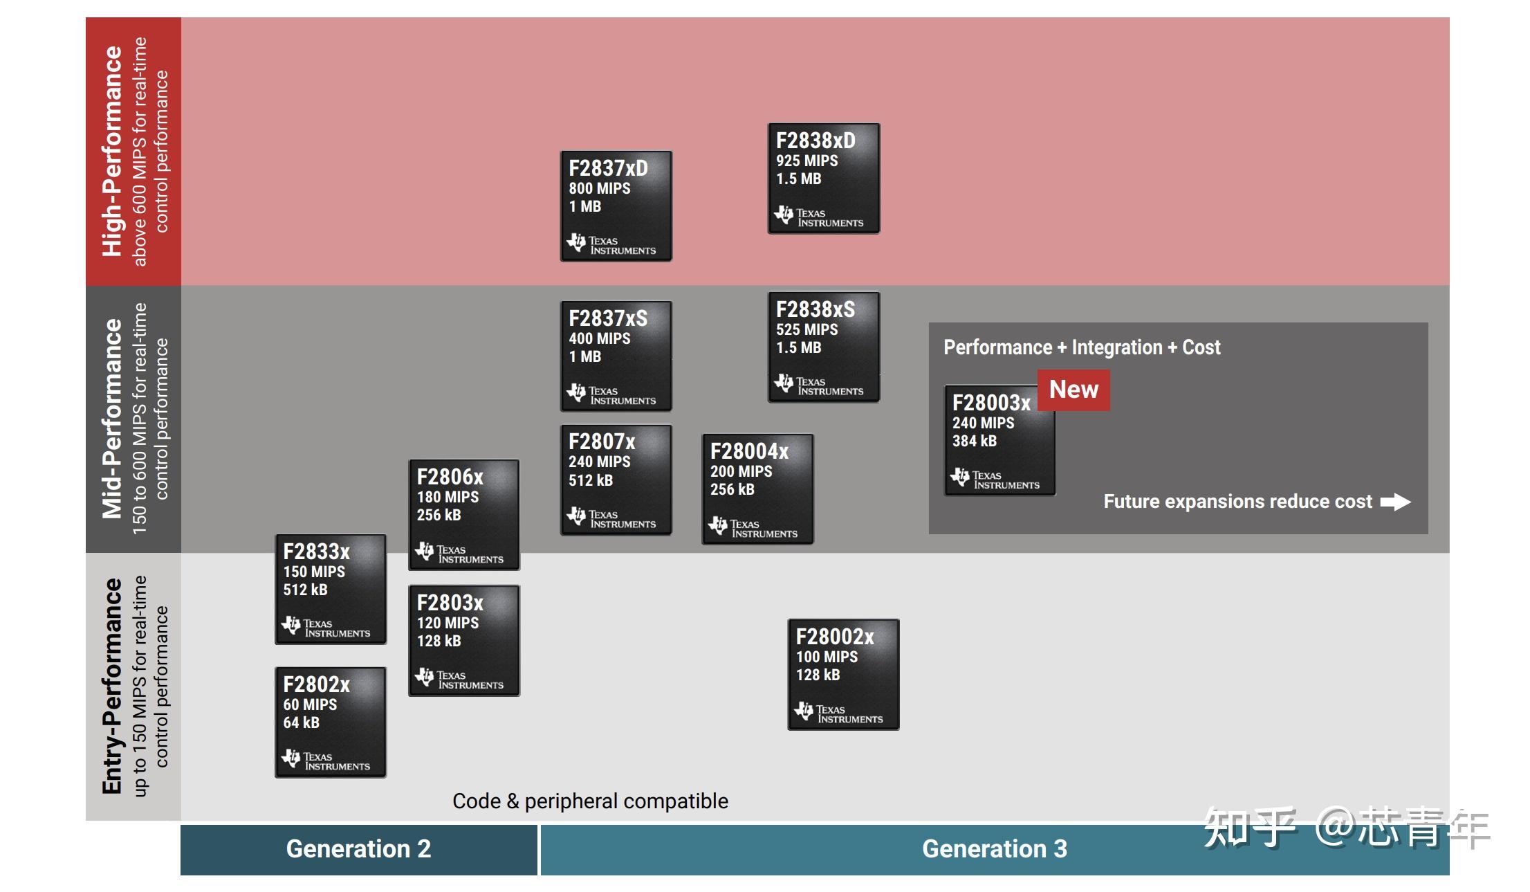The width and height of the screenshot is (1530, 892).
Task: Click the Entry-Performance side label
Action: tap(133, 686)
